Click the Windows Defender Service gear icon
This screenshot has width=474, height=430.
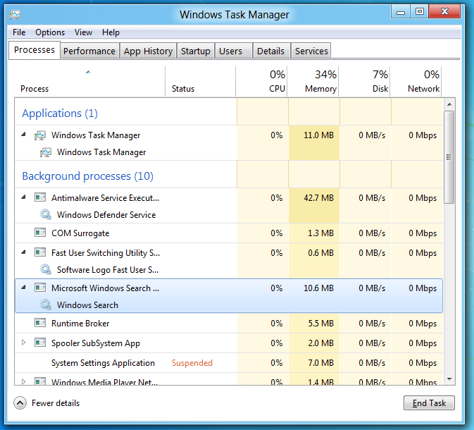(46, 214)
